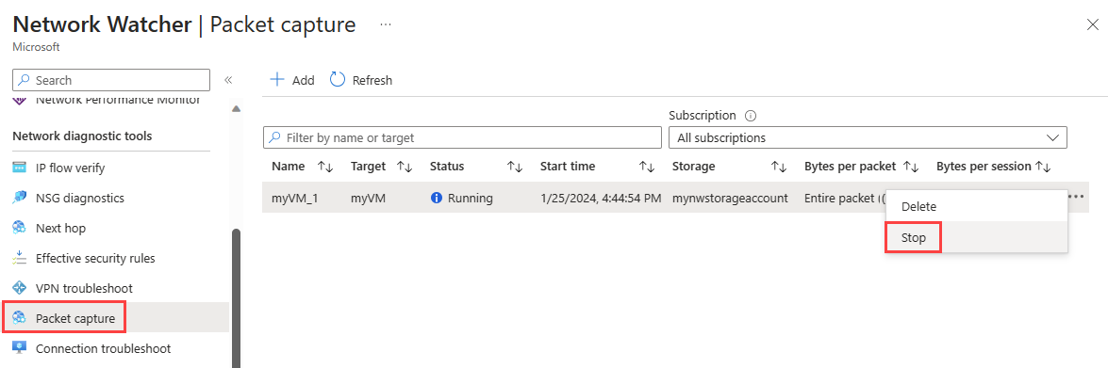Click the Next hop icon
The width and height of the screenshot is (1108, 368).
click(x=20, y=228)
